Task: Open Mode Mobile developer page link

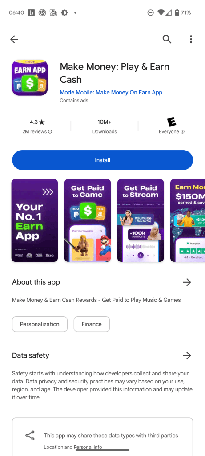Action: [111, 93]
